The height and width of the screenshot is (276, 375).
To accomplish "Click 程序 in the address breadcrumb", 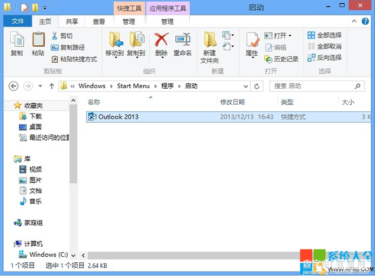I will pyautogui.click(x=168, y=86).
